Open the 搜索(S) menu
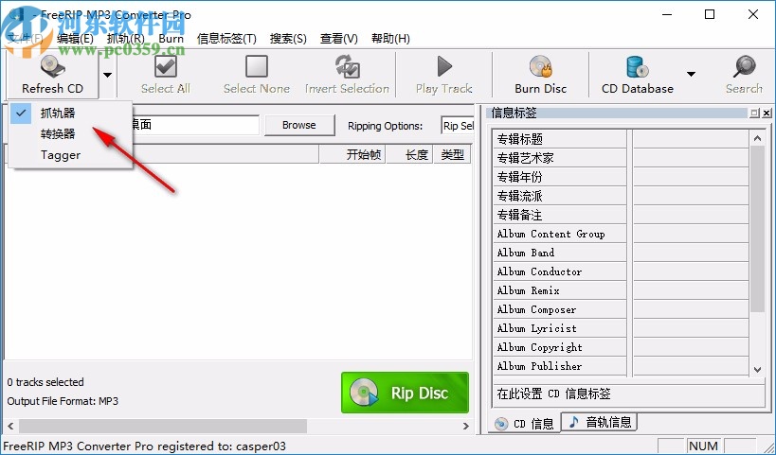The image size is (776, 455). (288, 39)
